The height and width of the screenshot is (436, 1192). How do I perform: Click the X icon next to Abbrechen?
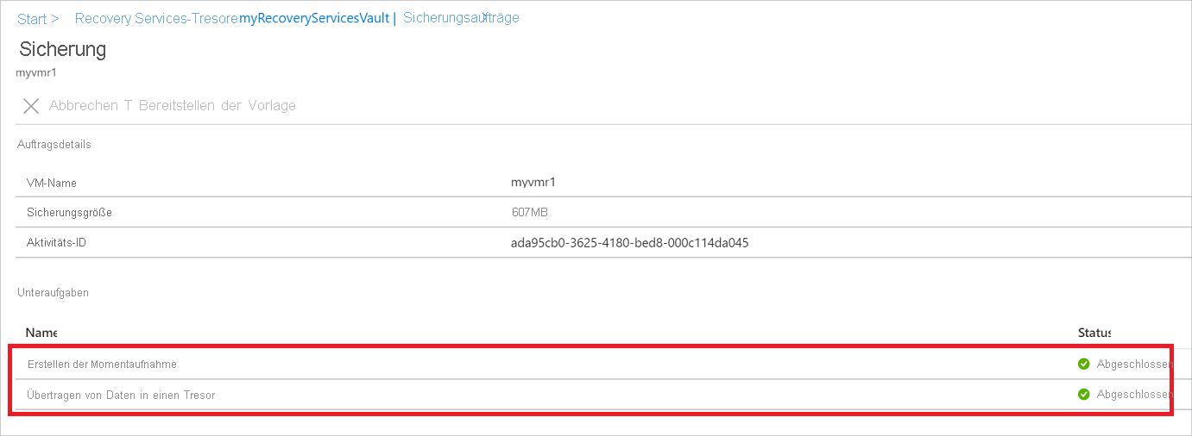point(31,106)
